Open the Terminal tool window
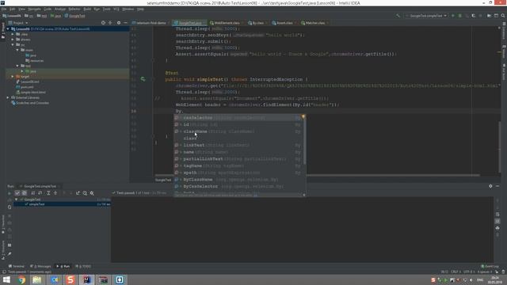 tap(17, 266)
